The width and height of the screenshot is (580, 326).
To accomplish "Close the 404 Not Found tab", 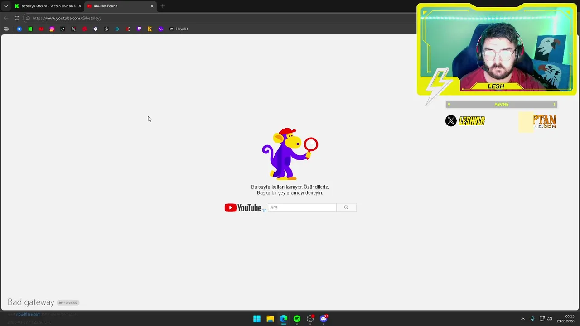I will click(152, 6).
